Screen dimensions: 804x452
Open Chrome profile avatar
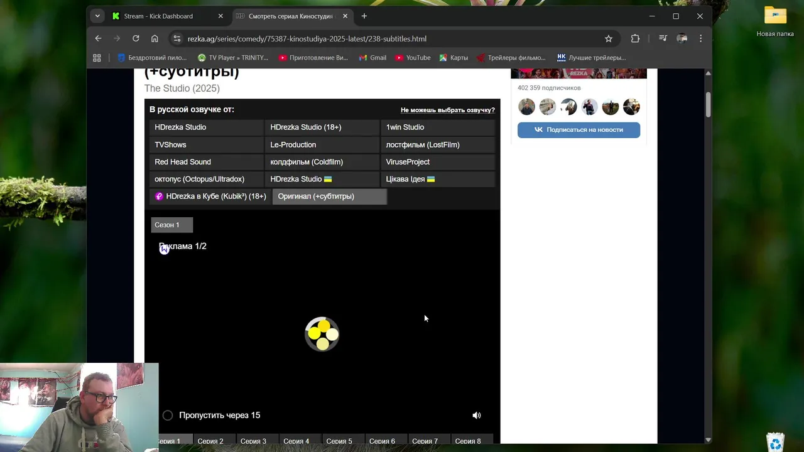[682, 38]
